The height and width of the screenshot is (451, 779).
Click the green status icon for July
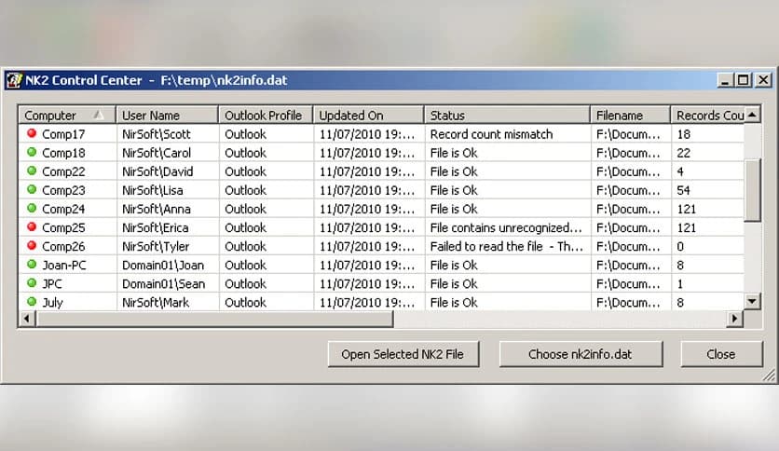[32, 302]
